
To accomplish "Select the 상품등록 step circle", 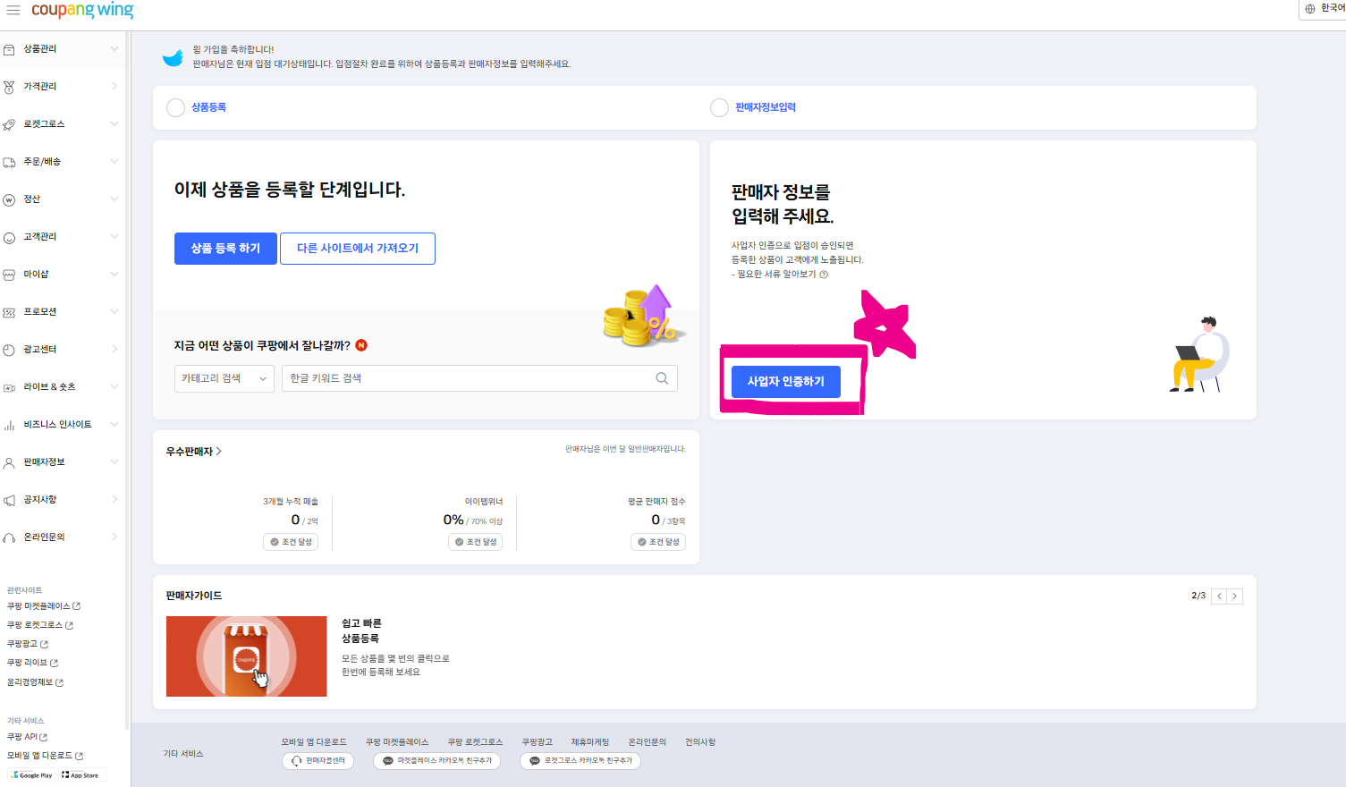I will pos(175,107).
